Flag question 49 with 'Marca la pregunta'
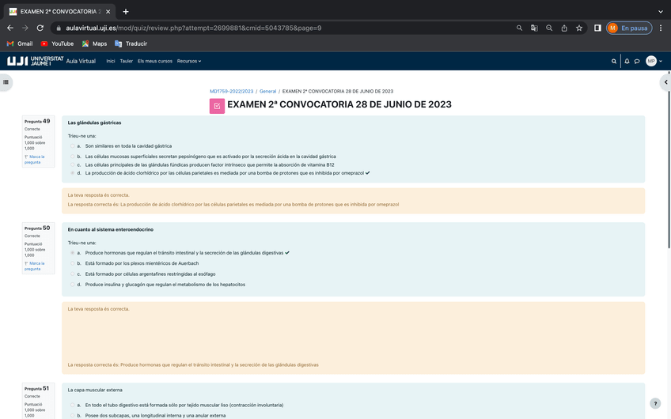Viewport: 671px width, 419px height. pyautogui.click(x=35, y=160)
